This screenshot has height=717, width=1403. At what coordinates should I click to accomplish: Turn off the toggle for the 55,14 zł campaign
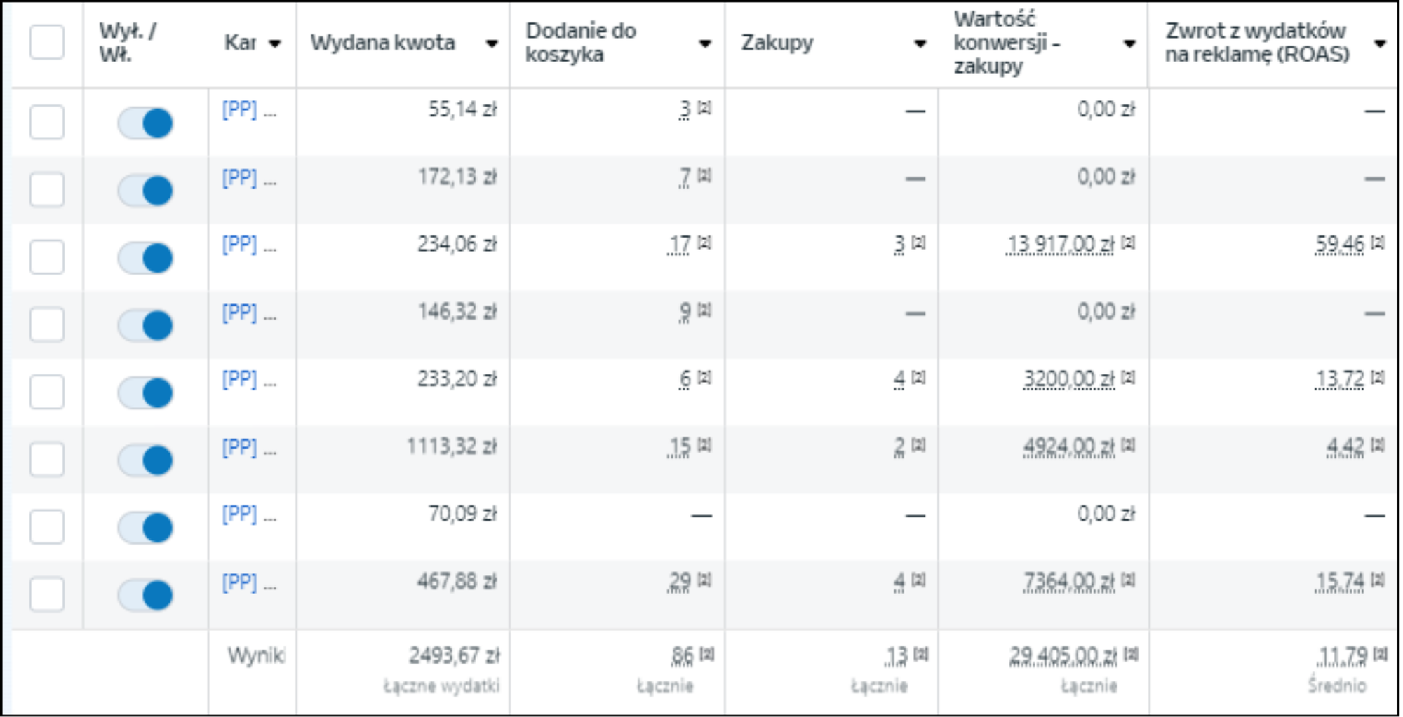[x=145, y=123]
